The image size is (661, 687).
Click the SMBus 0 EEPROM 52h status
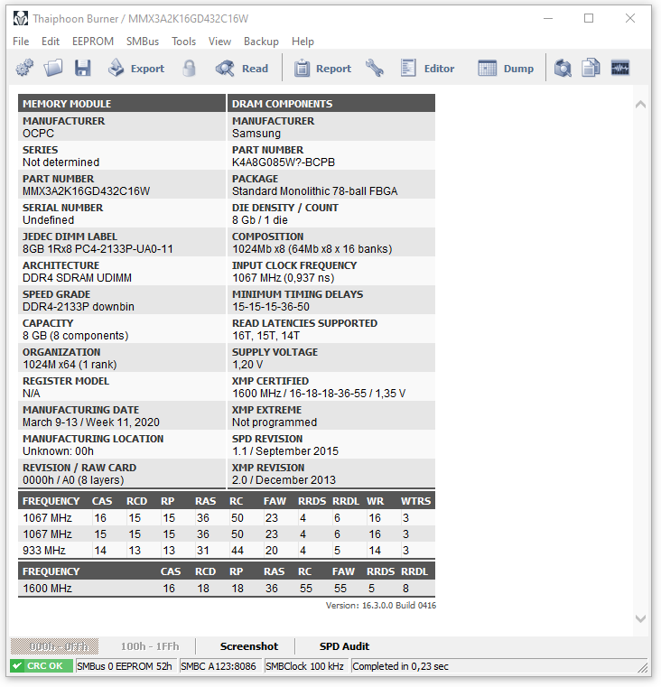point(126,666)
